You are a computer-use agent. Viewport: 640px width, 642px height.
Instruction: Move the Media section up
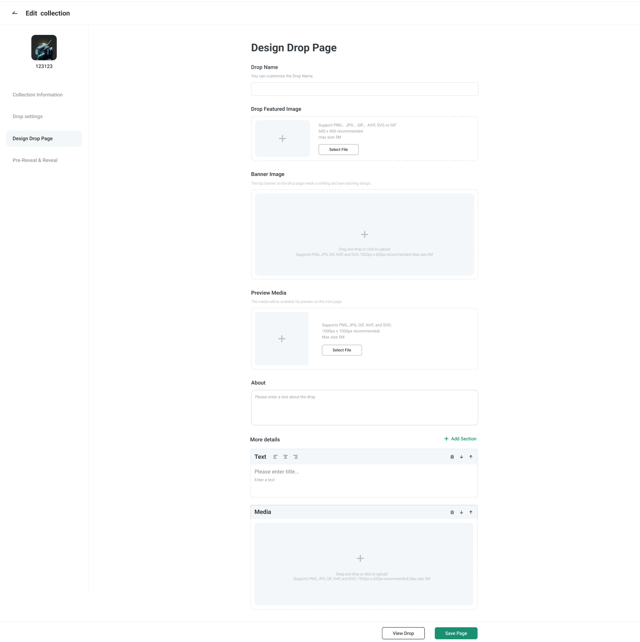coord(471,512)
